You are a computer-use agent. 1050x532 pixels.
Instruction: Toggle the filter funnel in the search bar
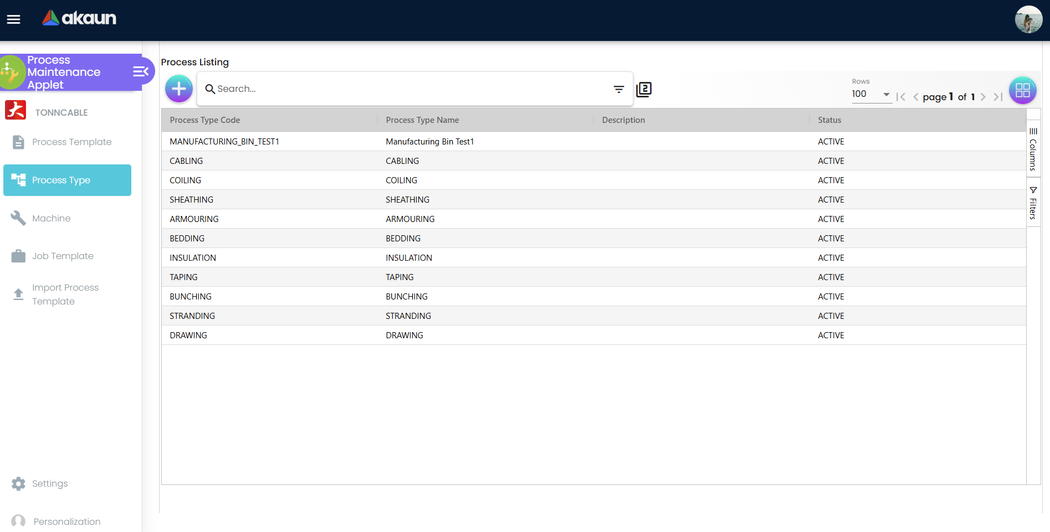point(618,89)
